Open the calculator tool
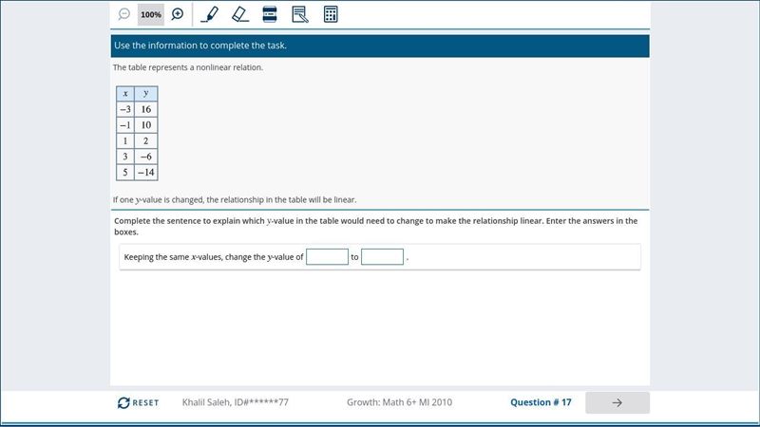The image size is (760, 427). [x=331, y=14]
